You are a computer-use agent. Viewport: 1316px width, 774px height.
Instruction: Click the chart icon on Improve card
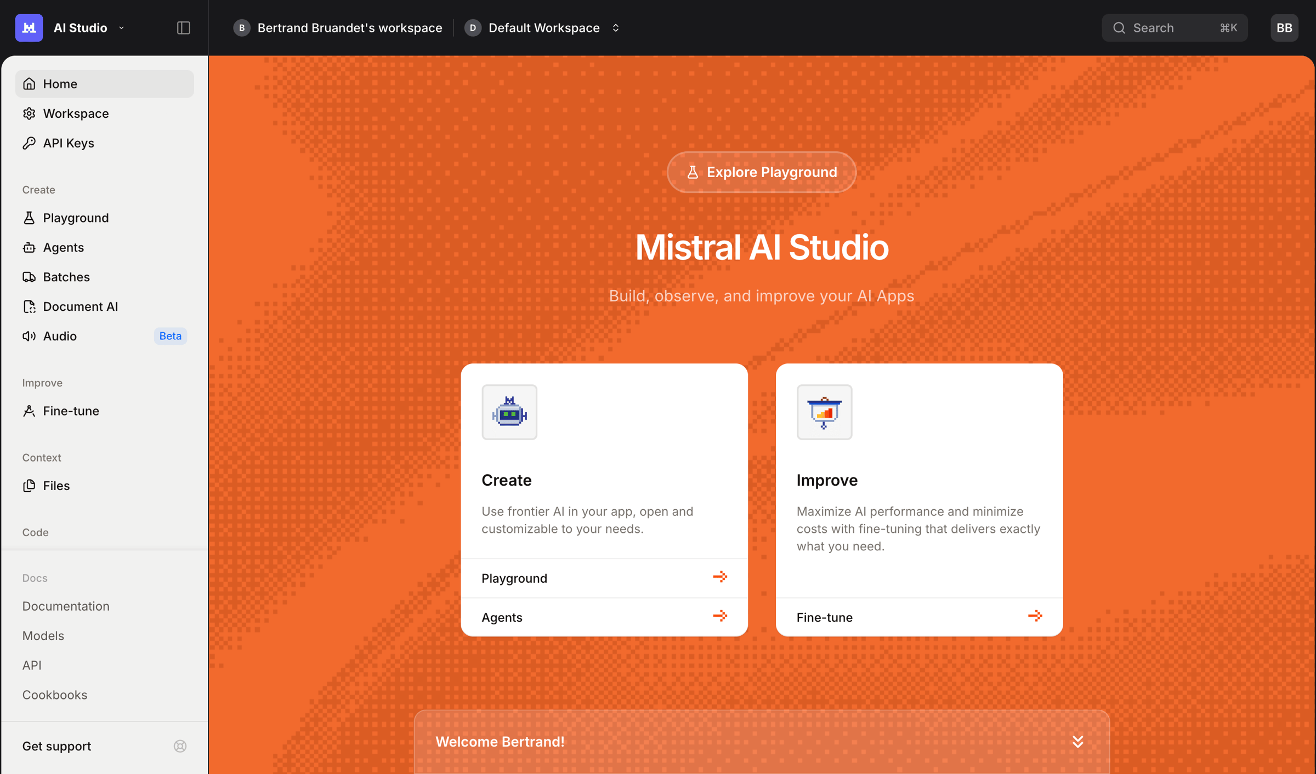pos(824,412)
